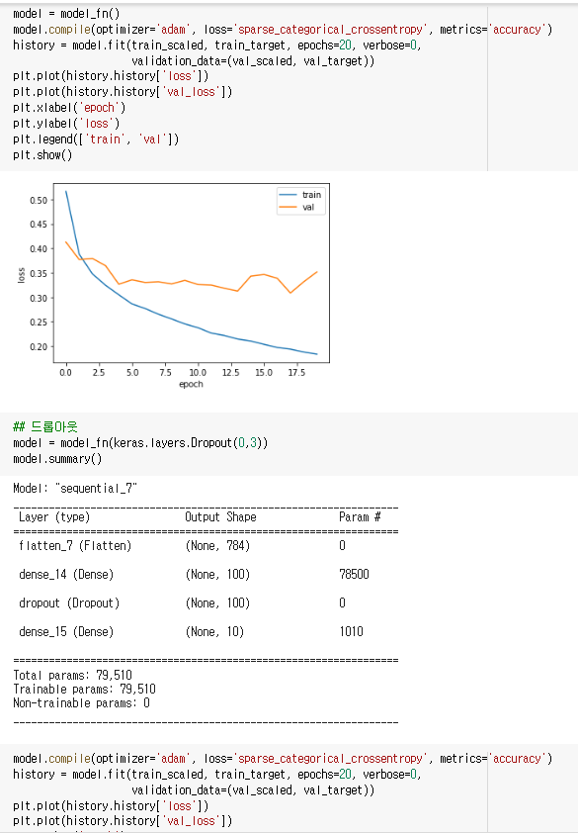This screenshot has height=834, width=578.
Task: Click the plt.show() code line
Action: [x=42, y=155]
